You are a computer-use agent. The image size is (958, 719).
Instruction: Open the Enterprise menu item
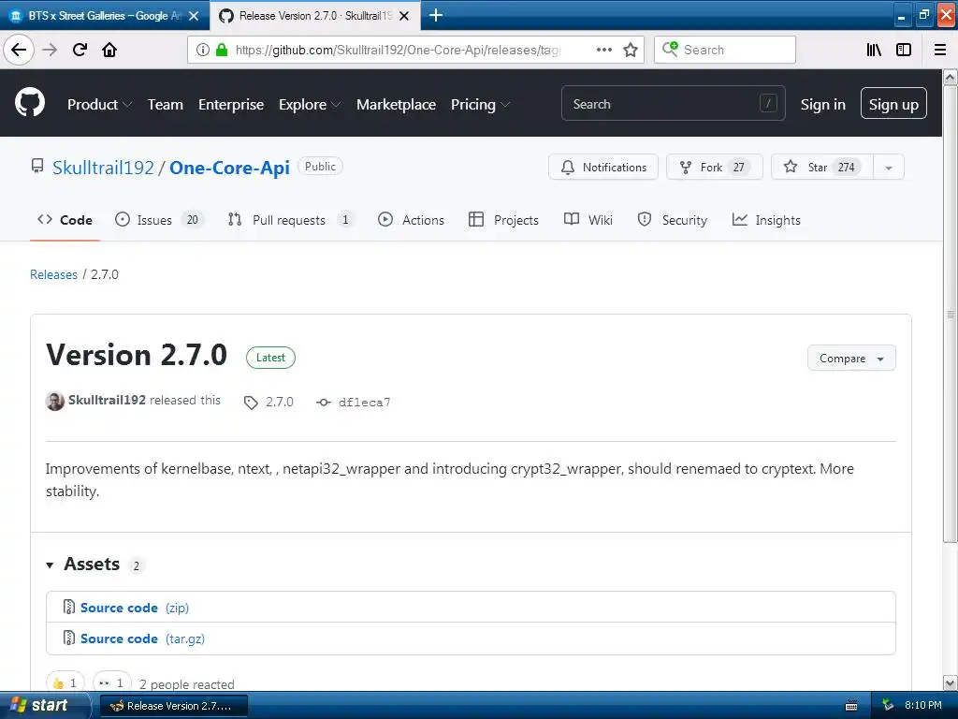click(x=231, y=105)
